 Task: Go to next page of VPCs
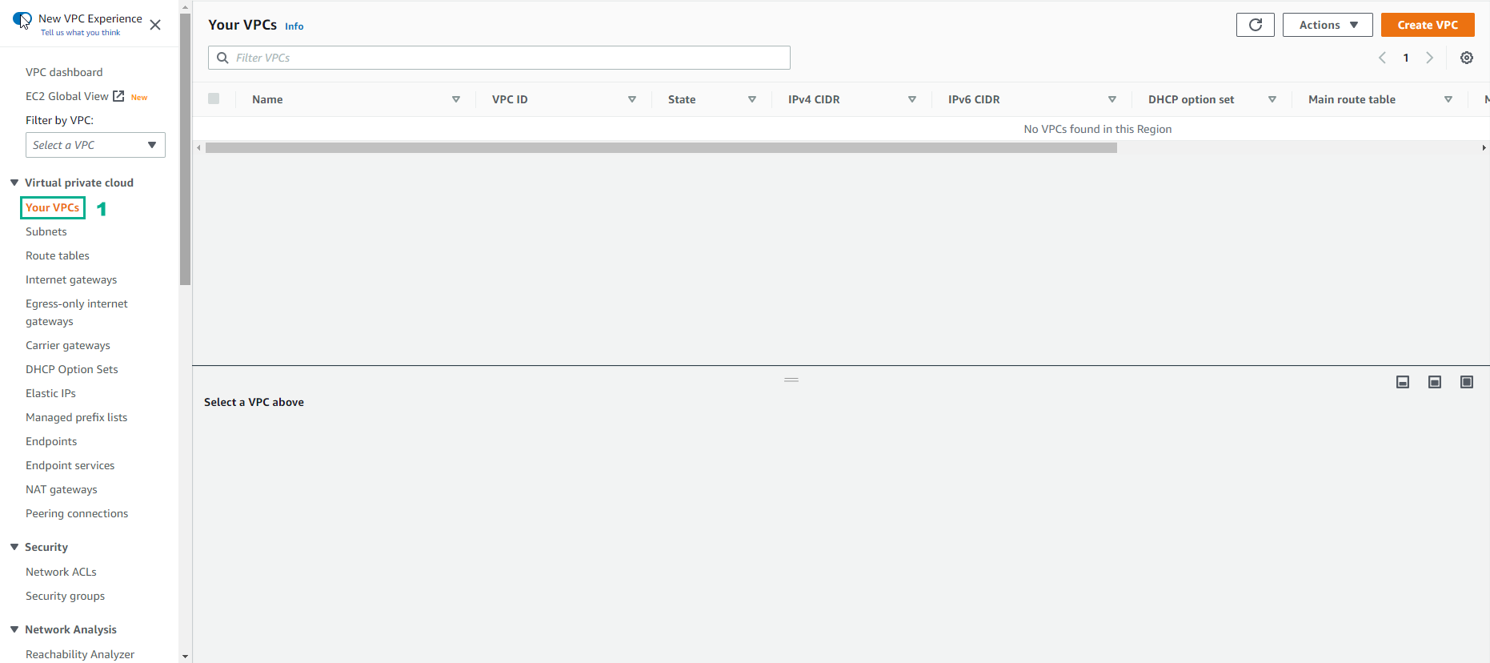1430,58
